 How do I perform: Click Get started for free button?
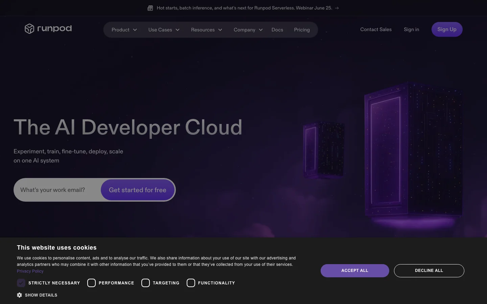pyautogui.click(x=137, y=190)
